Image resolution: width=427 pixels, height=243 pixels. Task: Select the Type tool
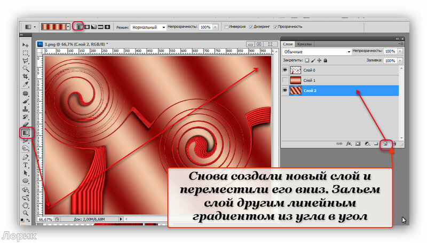[x=26, y=165]
